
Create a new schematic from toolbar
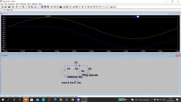click(3, 7)
